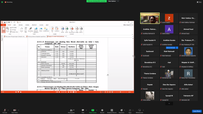Show more participants with down chevron

(169, 104)
